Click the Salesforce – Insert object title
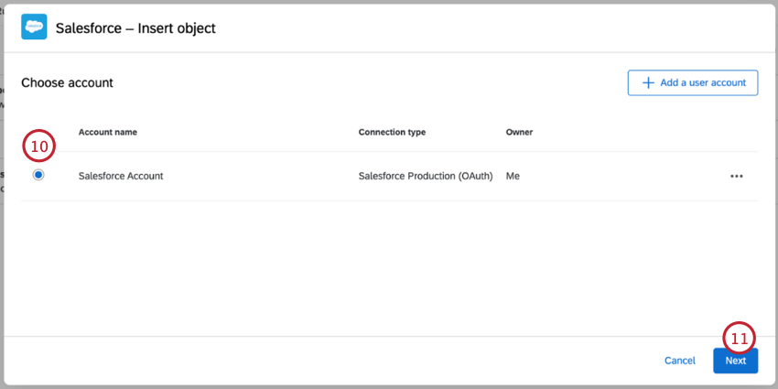 coord(135,28)
